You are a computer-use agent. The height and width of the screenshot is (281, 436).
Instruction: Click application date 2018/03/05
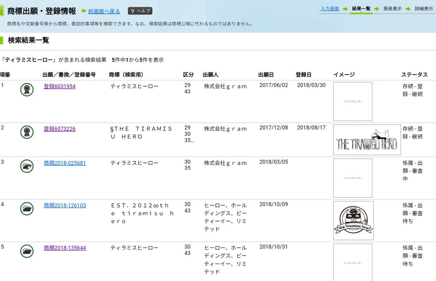click(274, 162)
